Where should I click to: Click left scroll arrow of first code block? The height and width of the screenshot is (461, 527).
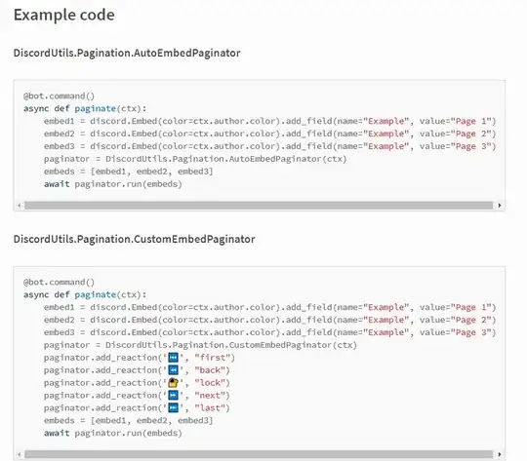(x=20, y=205)
